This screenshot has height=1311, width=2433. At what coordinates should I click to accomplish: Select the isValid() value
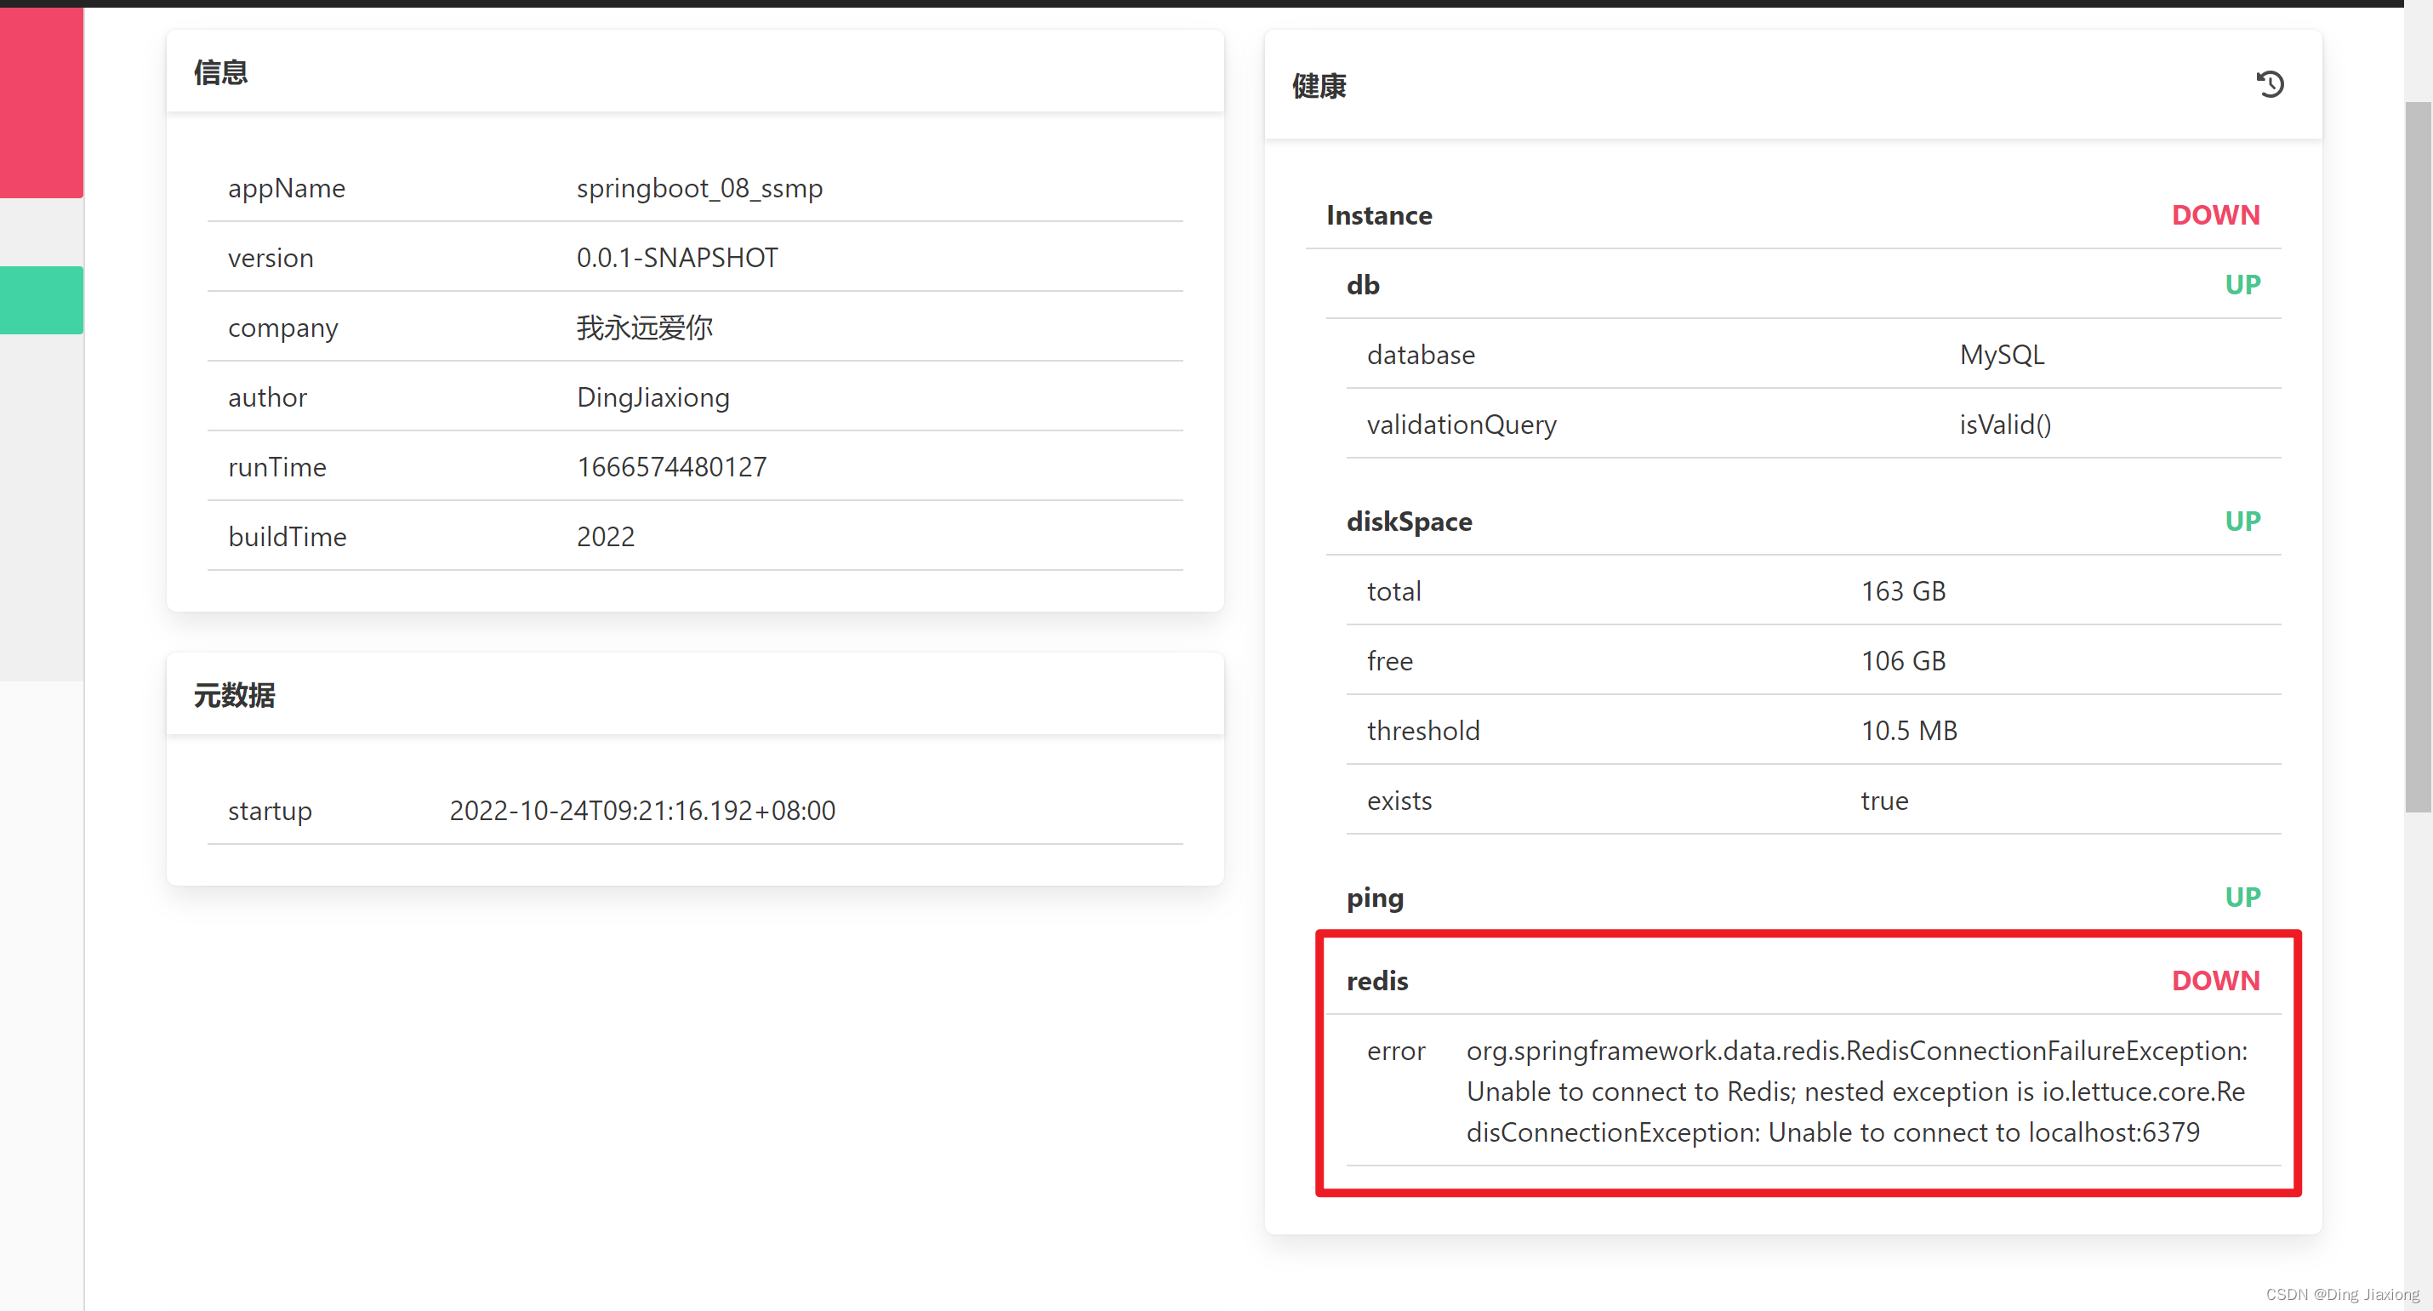(x=2005, y=425)
